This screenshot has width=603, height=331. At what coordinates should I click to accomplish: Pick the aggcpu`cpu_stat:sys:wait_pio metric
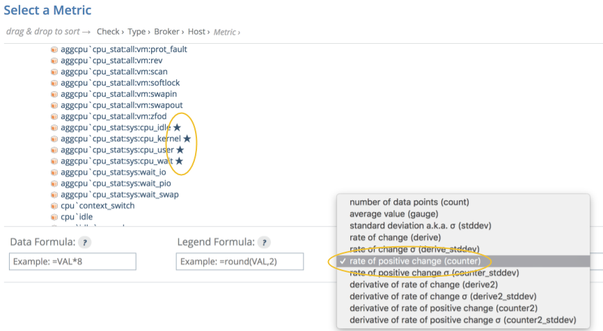coord(116,184)
